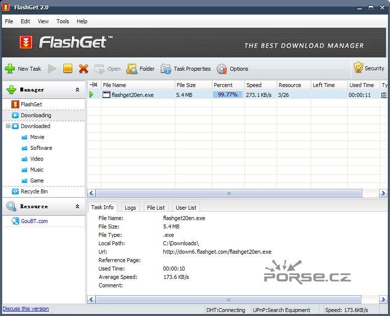Viewport: 390px width, 316px height.
Task: Click the Music folder icon
Action: pyautogui.click(x=24, y=170)
